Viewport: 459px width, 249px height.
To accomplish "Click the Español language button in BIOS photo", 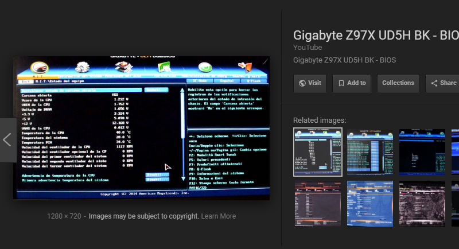I will pos(227,81).
